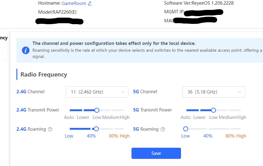Screen dimensions: 263x166
Task: Click the 5G Channel dropdown chevron arrow
Action: pyautogui.click(x=239, y=92)
